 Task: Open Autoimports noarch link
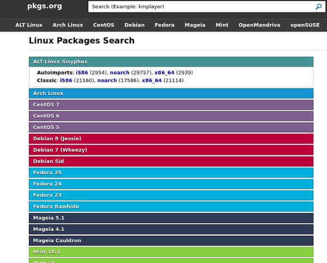(120, 72)
